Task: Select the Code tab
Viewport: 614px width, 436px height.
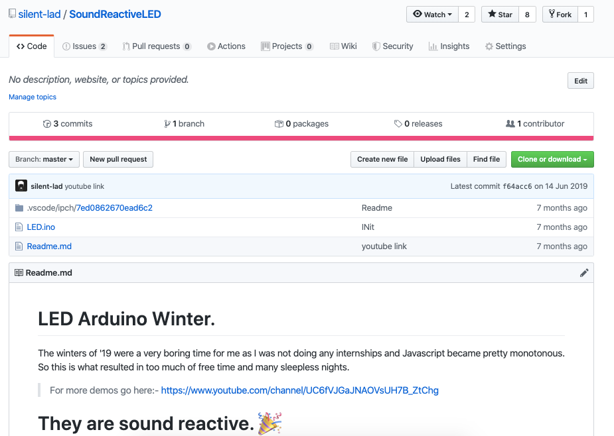Action: [32, 46]
